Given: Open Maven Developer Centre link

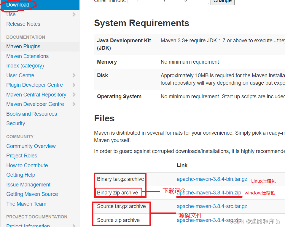Looking at the screenshot, I should pyautogui.click(x=35, y=104).
